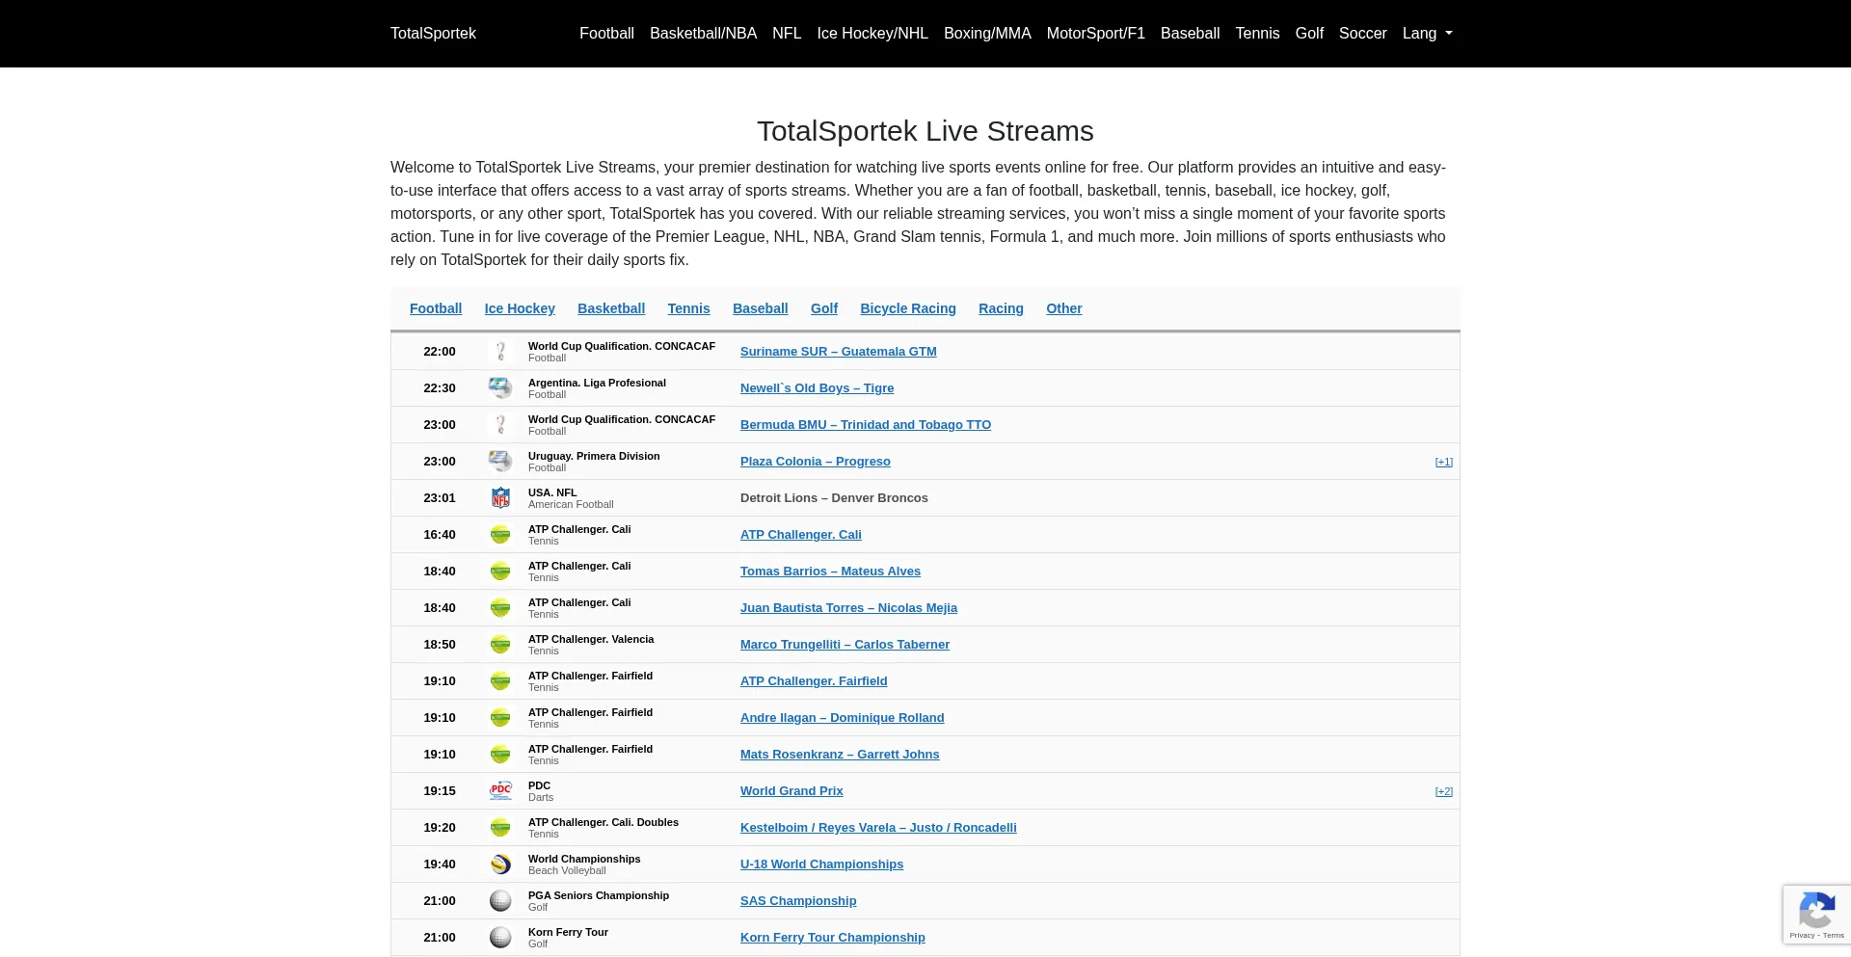Screen dimensions: 1851x957
Task: Open the Newell's Old Boys – Tigre stream link
Action: [817, 388]
